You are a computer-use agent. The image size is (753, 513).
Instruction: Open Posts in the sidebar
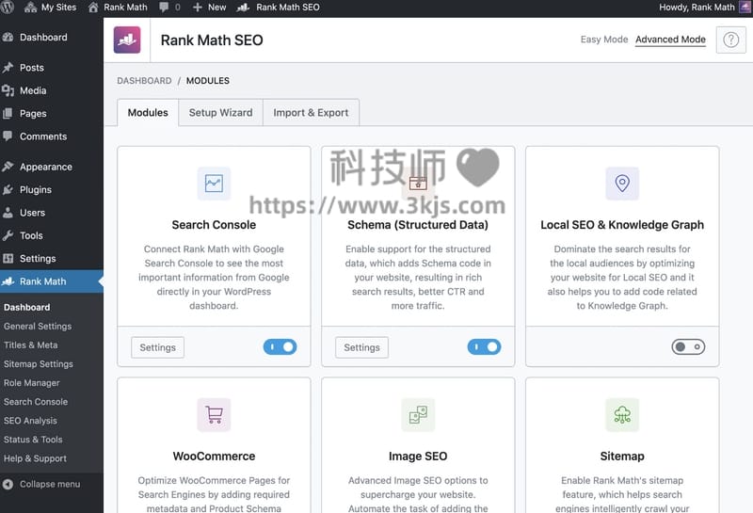tap(52, 68)
